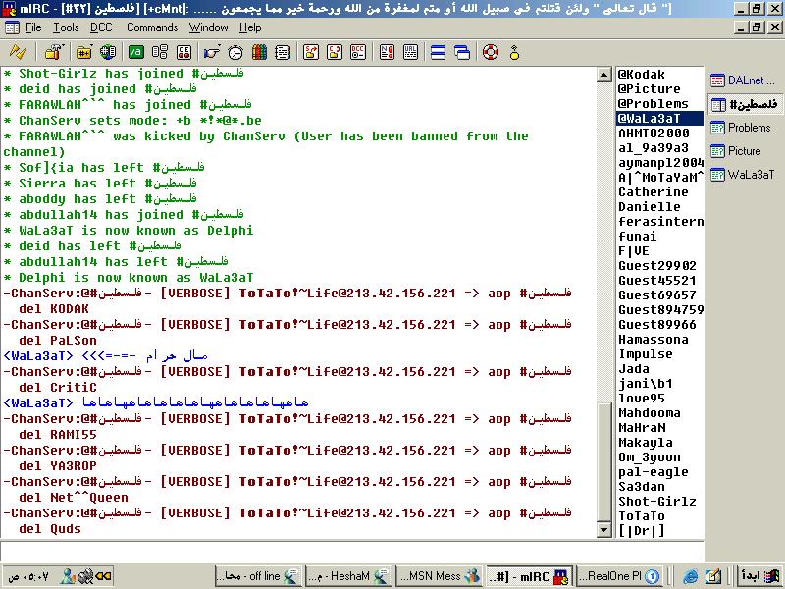Select AHMTO2000 in the nick list
Viewport: 785px width, 589px height.
click(x=659, y=134)
